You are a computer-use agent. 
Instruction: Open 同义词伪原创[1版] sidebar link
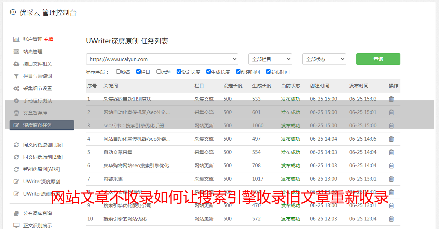43,145
